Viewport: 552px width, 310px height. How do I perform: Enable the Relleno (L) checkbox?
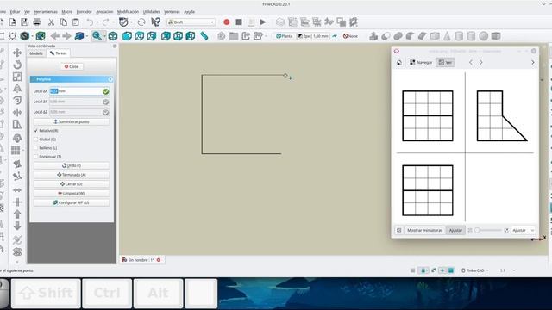coord(36,148)
